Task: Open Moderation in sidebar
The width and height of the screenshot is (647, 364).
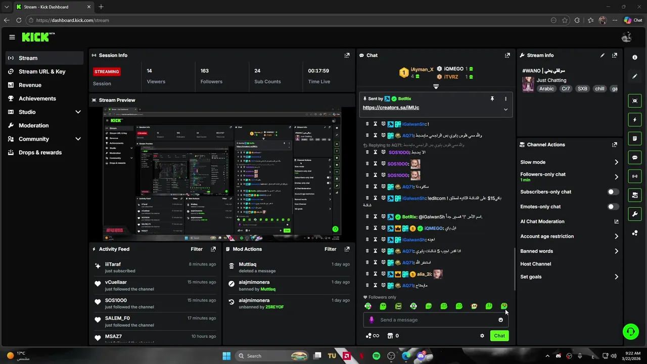Action: pyautogui.click(x=44, y=125)
